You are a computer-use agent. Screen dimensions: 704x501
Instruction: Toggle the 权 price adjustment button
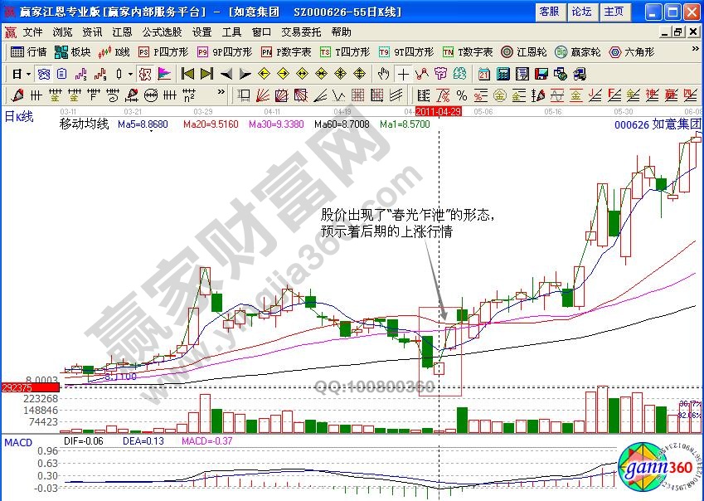click(146, 73)
